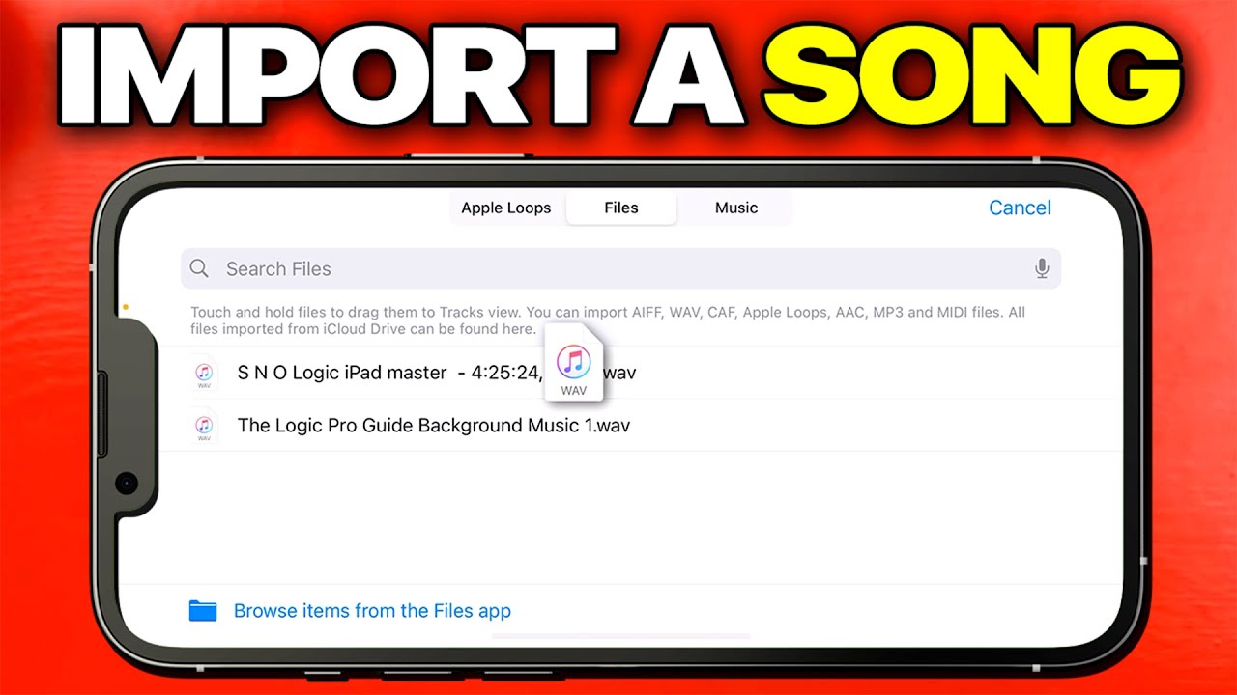Tap the Cancel button

coord(1020,208)
